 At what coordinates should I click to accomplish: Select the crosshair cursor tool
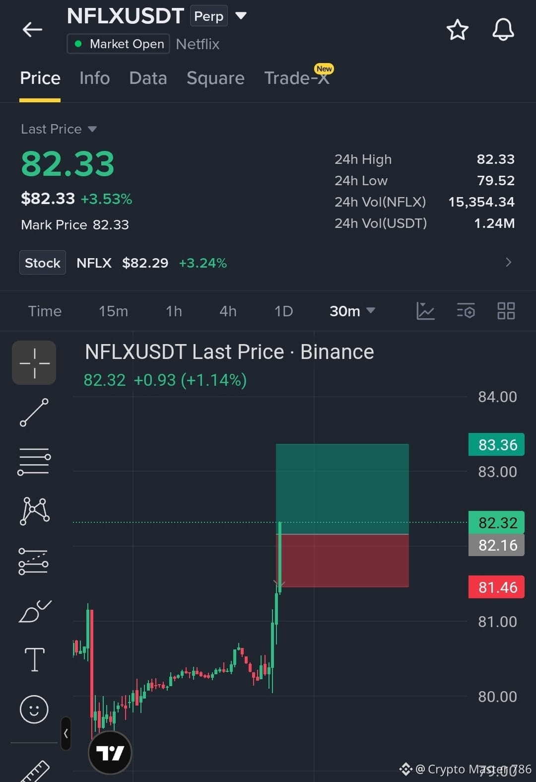34,363
